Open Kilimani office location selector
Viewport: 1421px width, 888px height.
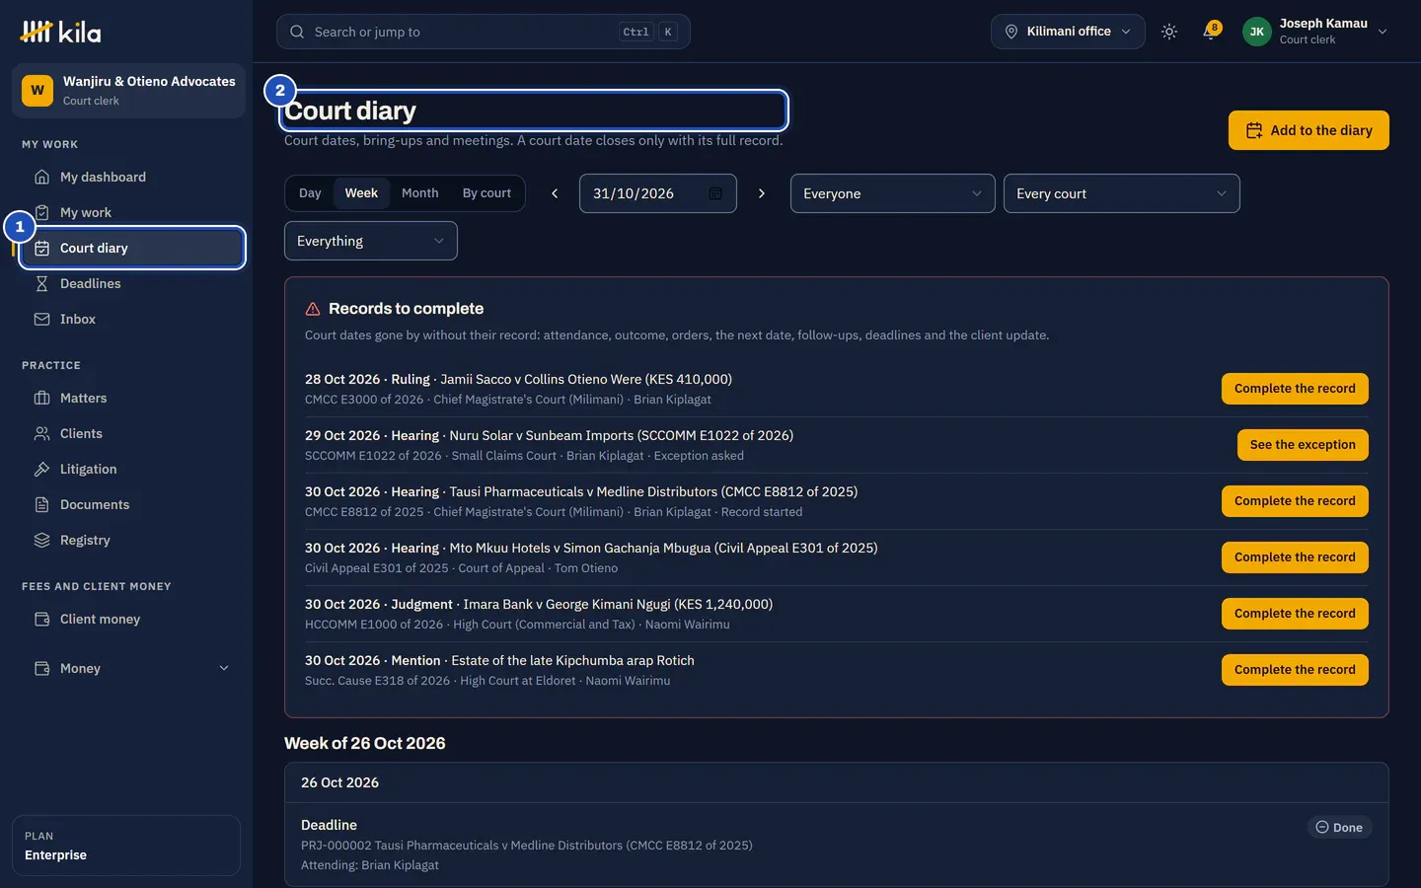[x=1068, y=32]
